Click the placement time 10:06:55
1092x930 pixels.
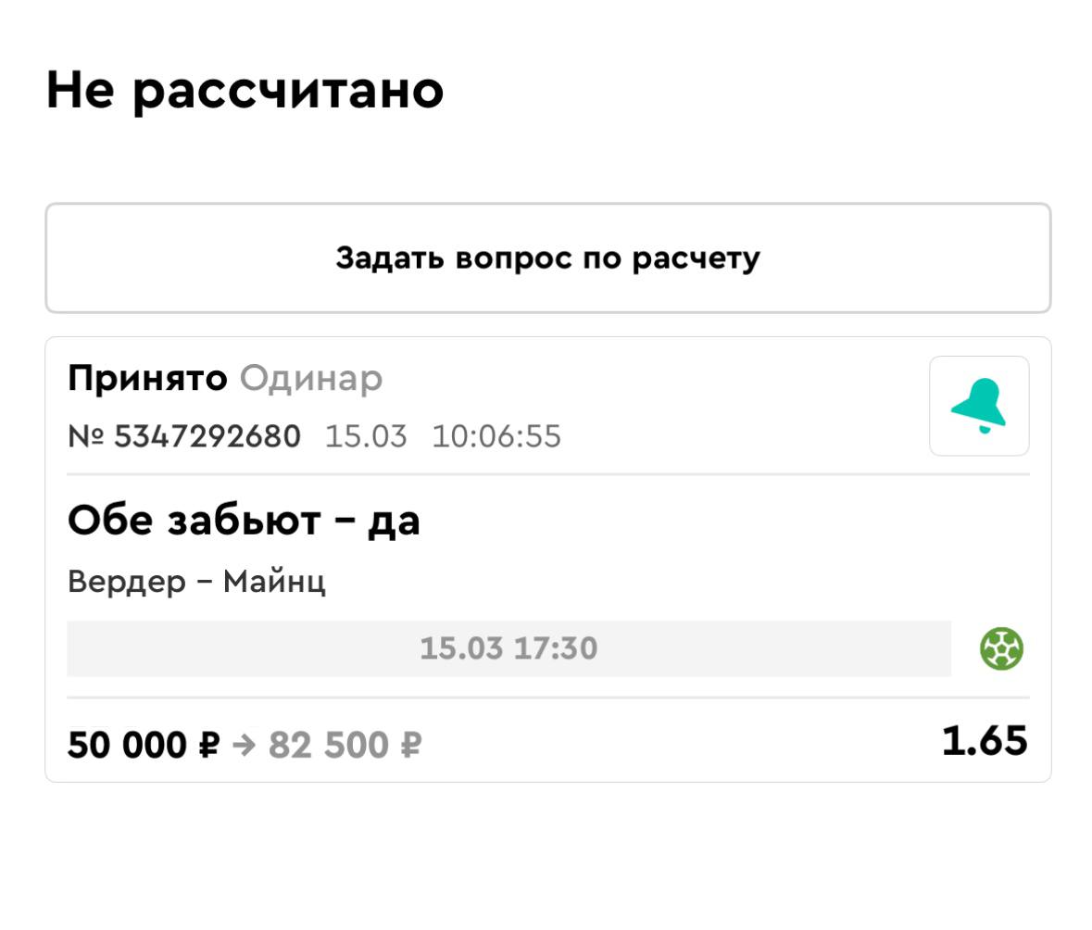point(496,436)
